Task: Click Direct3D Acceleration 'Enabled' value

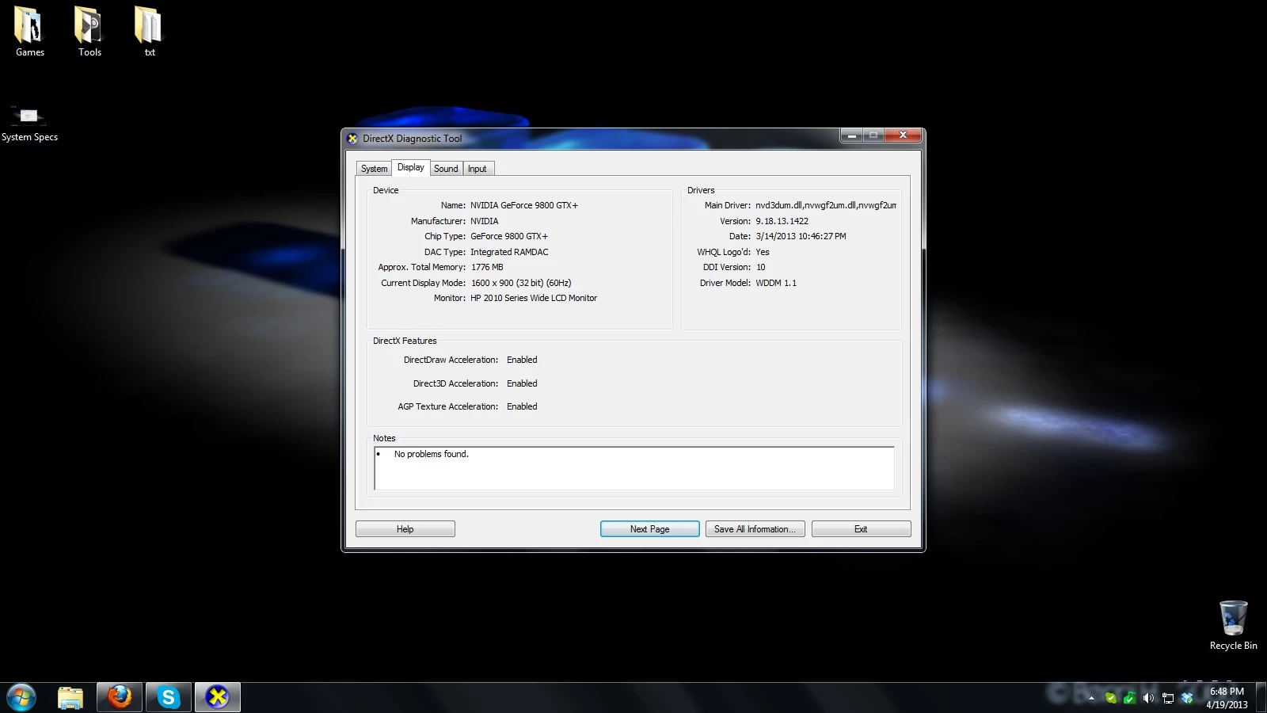Action: (x=522, y=383)
